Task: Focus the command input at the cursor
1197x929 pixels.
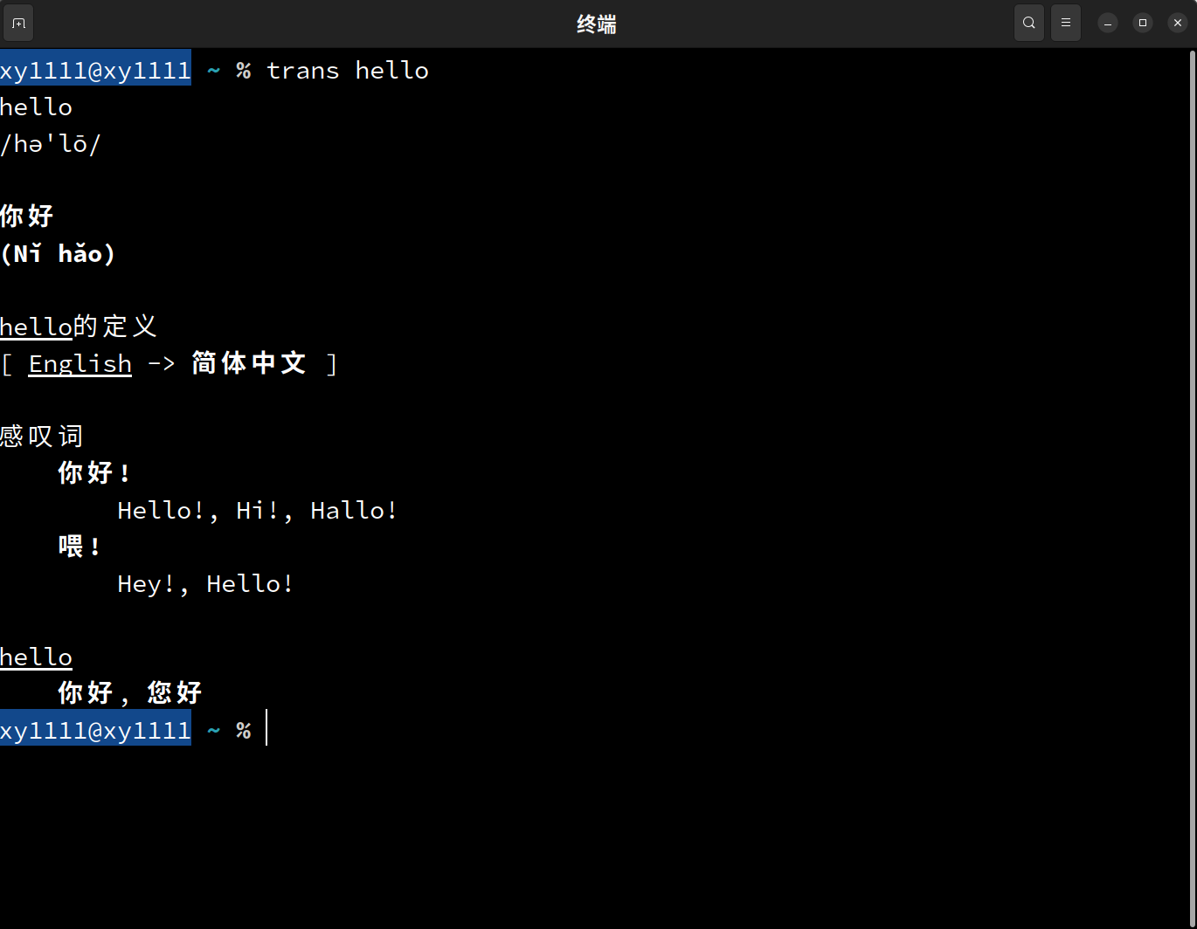Action: click(x=267, y=730)
